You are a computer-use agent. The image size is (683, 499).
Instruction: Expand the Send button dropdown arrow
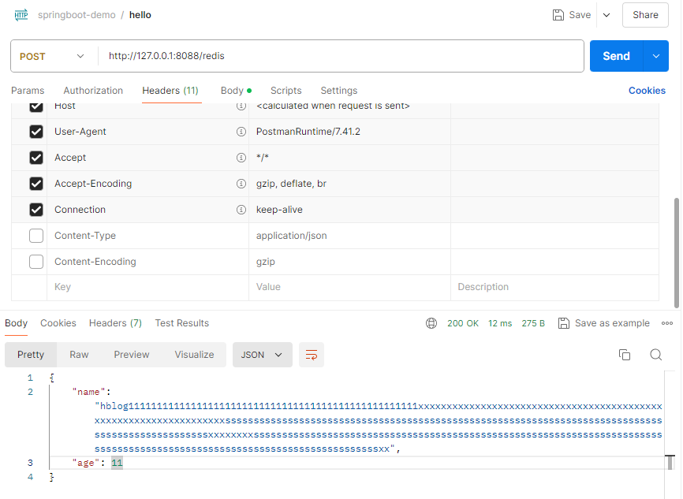pos(655,56)
